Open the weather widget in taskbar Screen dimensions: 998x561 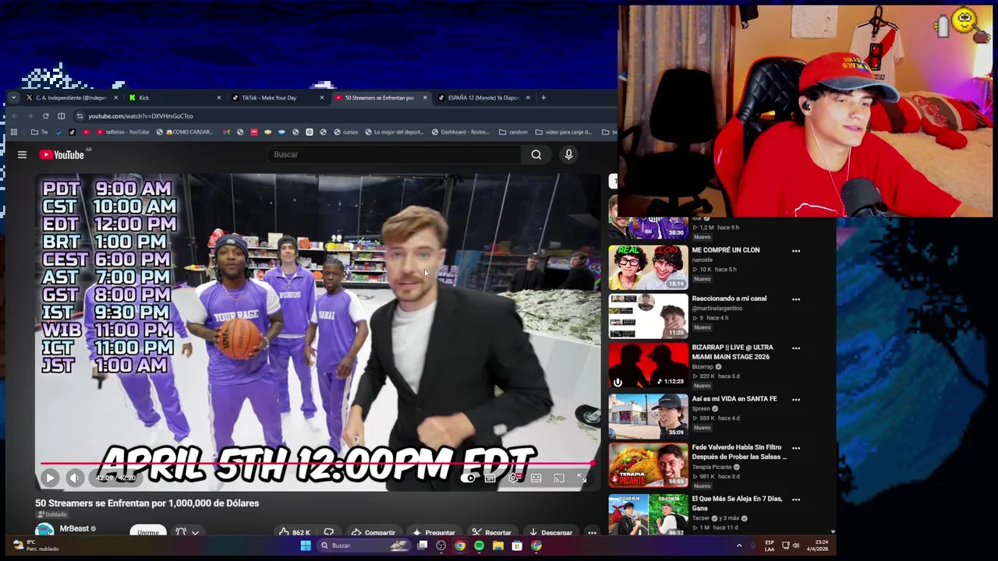pyautogui.click(x=36, y=545)
